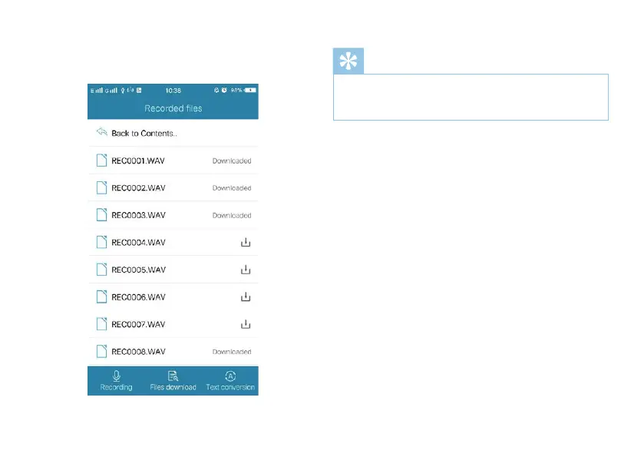Tap the Recorded files title
The width and height of the screenshot is (644, 457).
[x=173, y=108]
